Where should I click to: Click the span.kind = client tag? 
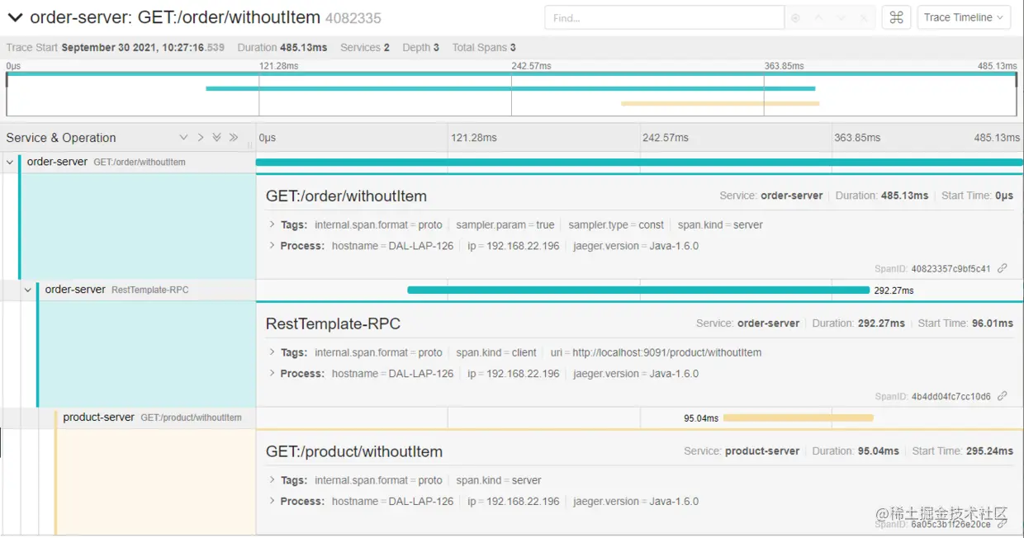(496, 352)
